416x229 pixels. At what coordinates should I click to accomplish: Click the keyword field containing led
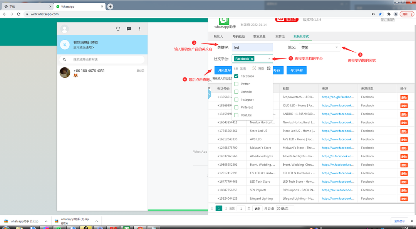(252, 47)
